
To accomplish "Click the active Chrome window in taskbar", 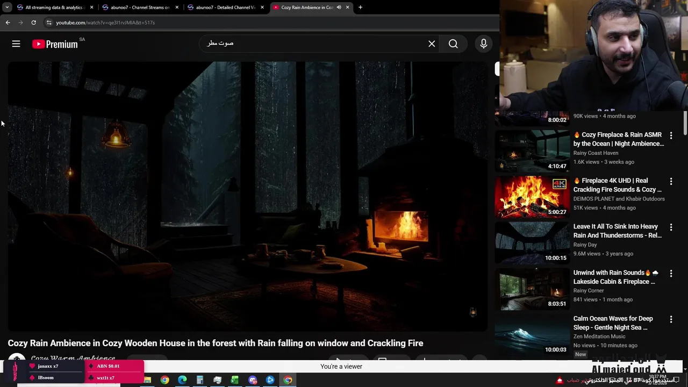I will tap(288, 380).
